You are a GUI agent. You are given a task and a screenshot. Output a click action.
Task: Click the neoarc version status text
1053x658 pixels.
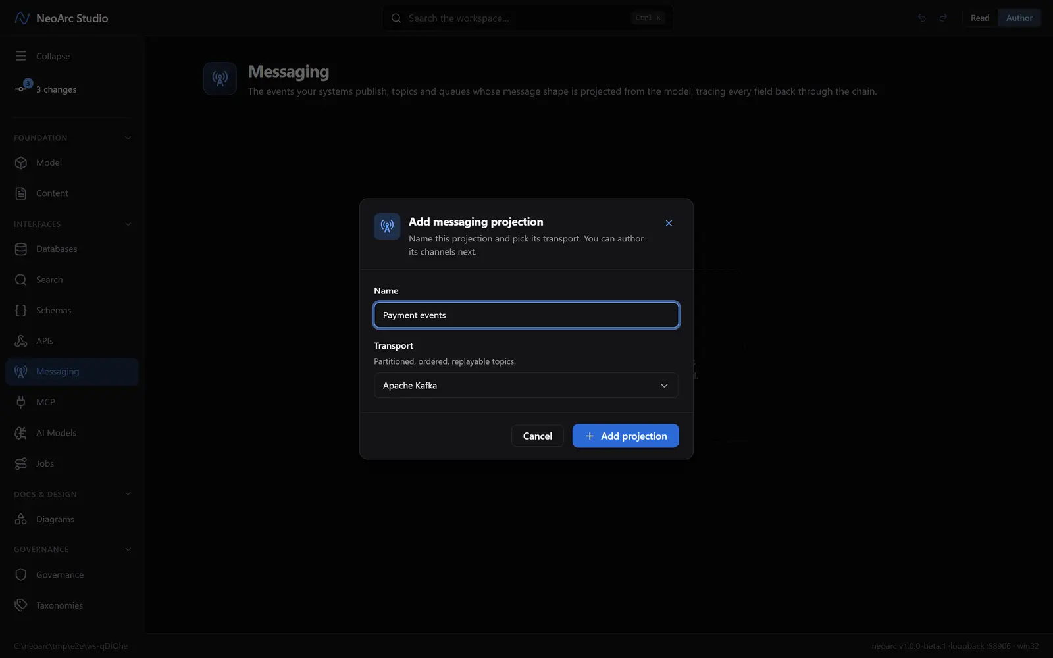[x=955, y=646]
